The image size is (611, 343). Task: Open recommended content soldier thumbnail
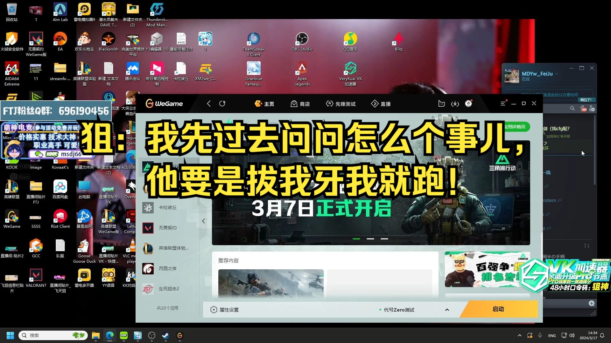pyautogui.click(x=271, y=284)
